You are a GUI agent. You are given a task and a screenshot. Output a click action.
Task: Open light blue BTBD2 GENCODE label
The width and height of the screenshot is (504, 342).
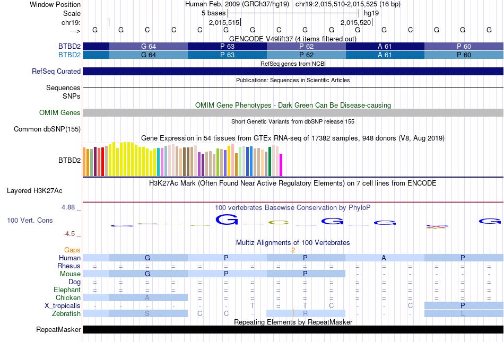(x=69, y=55)
